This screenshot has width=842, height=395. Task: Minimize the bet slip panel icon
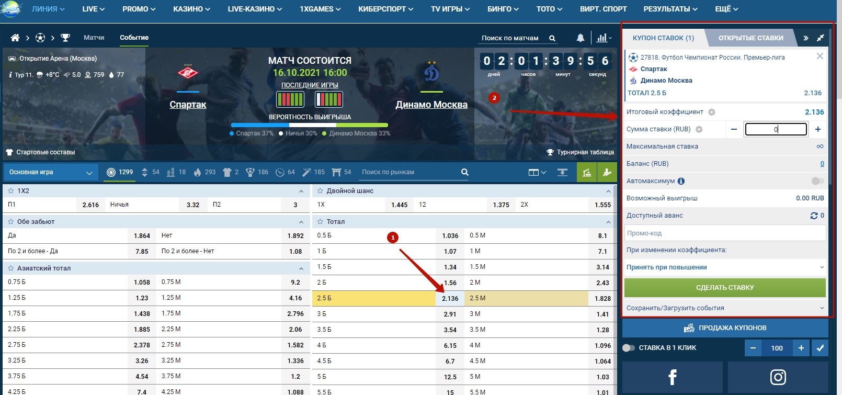pyautogui.click(x=821, y=38)
